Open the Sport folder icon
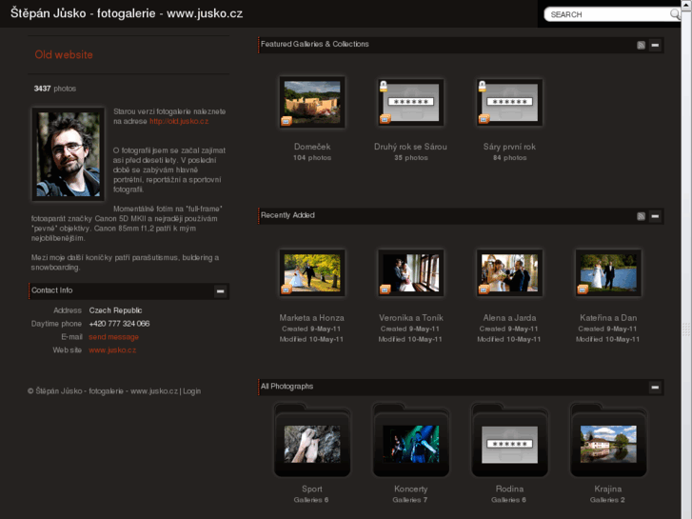The width and height of the screenshot is (692, 519). 312,443
